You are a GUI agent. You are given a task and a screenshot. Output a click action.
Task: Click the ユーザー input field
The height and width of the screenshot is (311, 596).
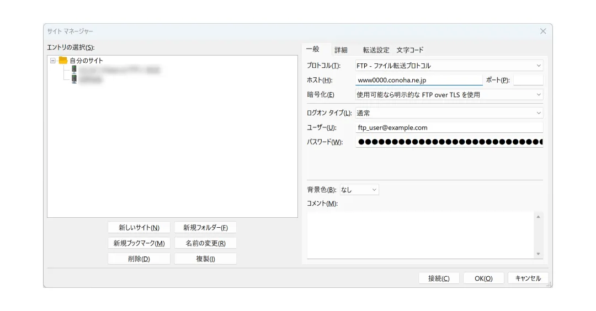pos(449,127)
